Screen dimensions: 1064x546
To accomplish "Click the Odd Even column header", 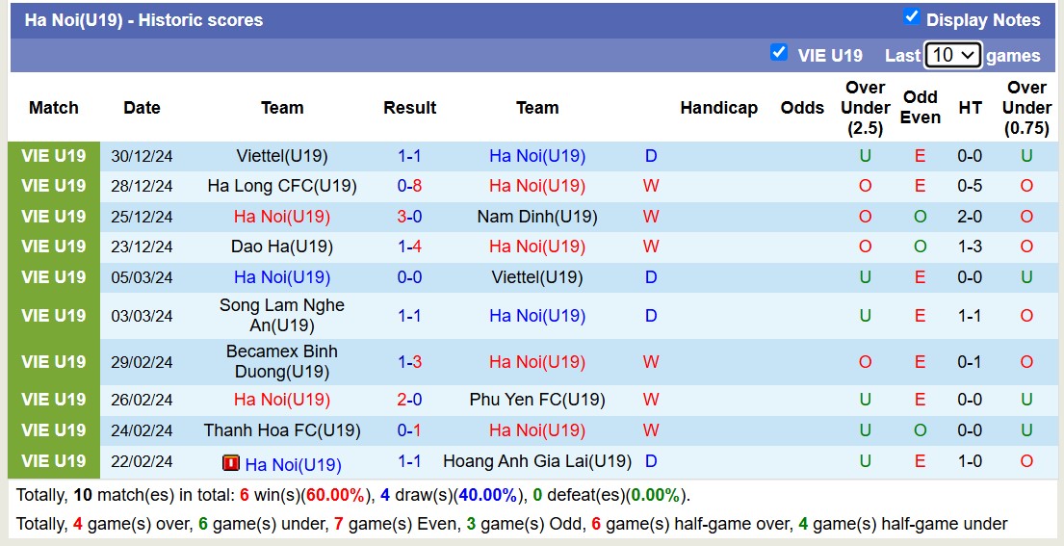I will click(x=921, y=107).
